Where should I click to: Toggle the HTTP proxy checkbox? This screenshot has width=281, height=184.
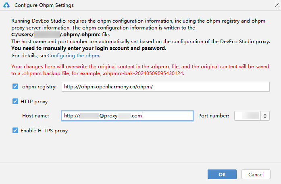(15, 102)
